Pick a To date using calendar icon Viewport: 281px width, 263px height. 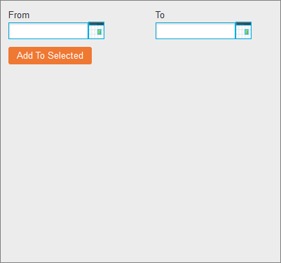coord(243,31)
